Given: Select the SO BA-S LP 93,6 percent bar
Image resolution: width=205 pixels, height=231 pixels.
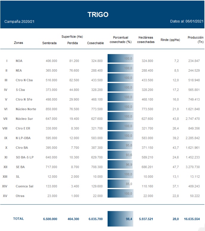Looking at the screenshot, I should click(x=119, y=156).
